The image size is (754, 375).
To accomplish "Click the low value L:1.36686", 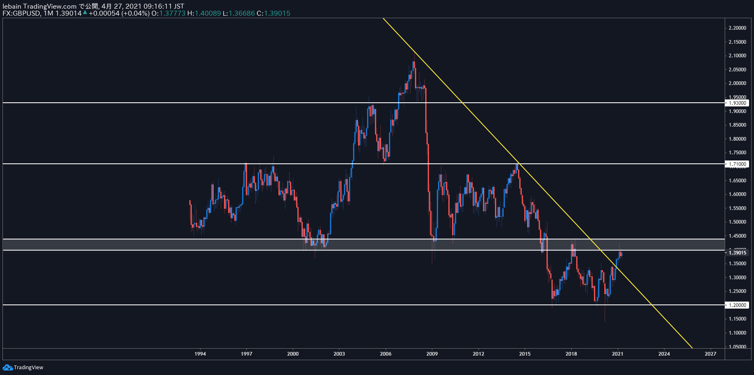I will [239, 13].
